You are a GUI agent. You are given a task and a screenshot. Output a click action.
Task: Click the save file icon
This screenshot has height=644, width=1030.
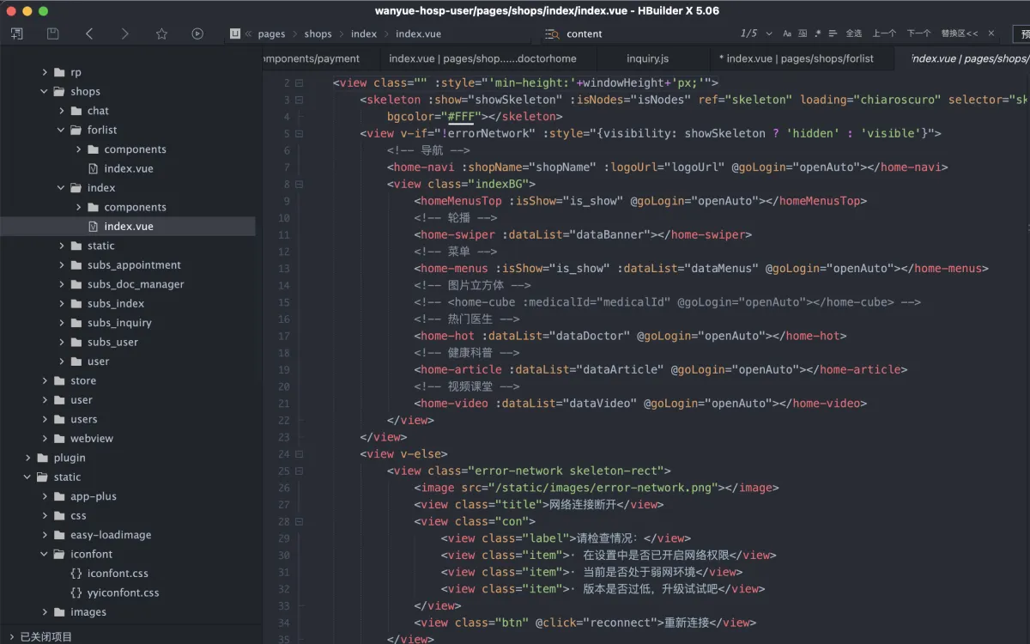53,33
